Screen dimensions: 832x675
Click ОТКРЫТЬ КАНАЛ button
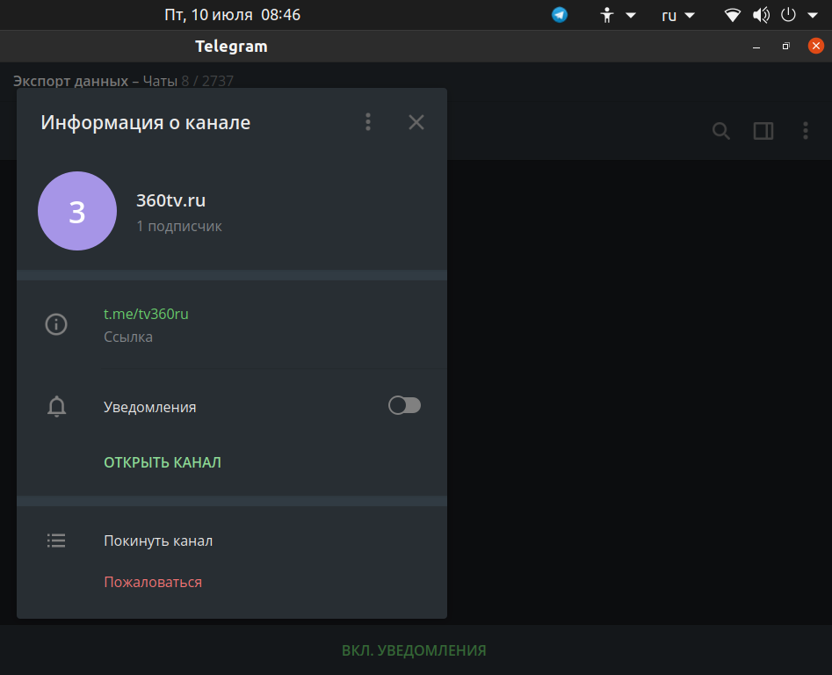tap(163, 462)
